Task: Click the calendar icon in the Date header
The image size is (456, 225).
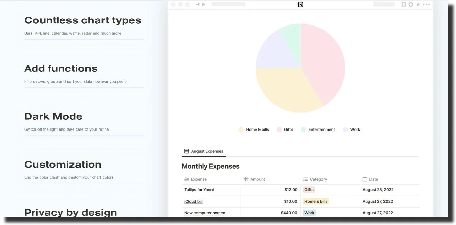Action: (365, 179)
